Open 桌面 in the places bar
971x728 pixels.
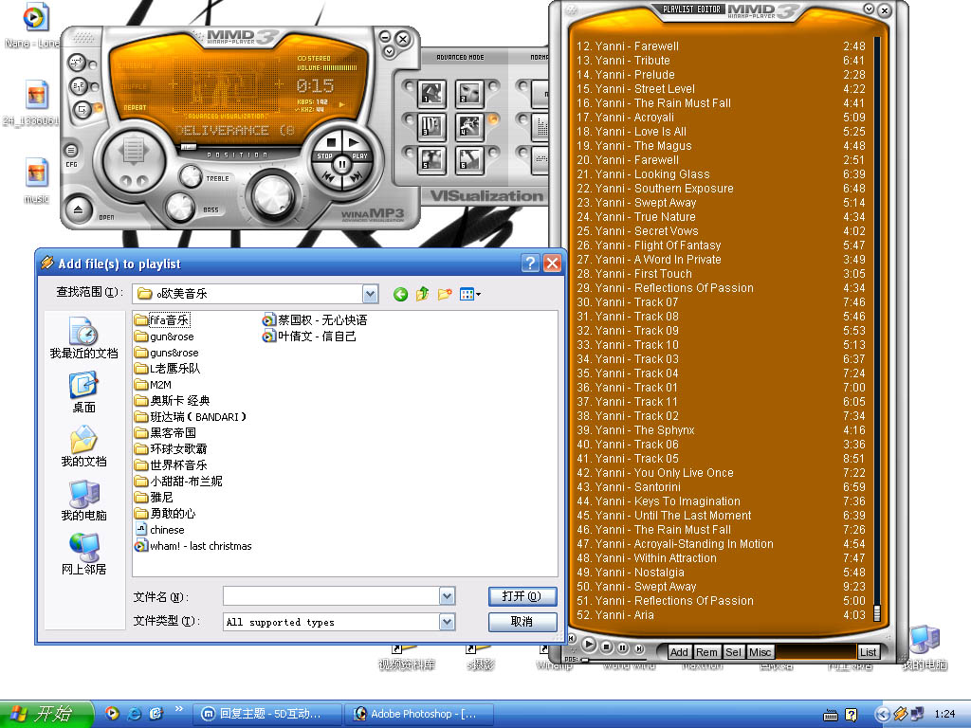83,391
